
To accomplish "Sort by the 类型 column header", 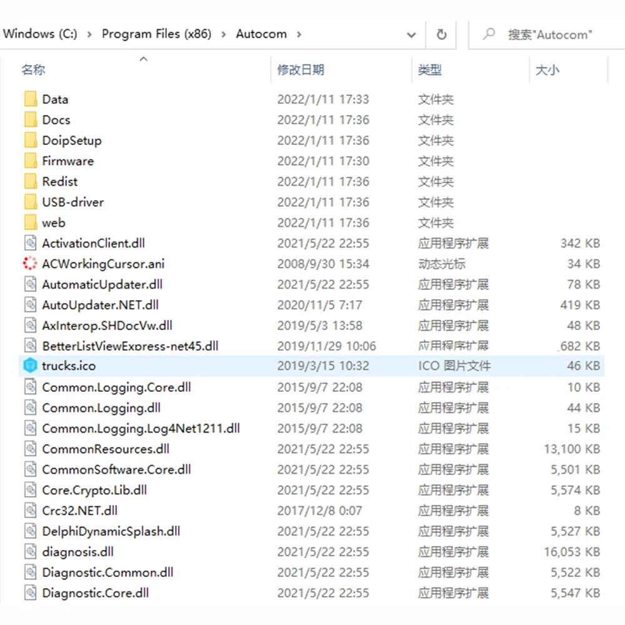I will [430, 70].
